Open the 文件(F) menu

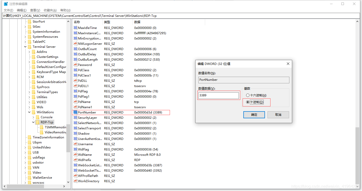[x=8, y=10]
